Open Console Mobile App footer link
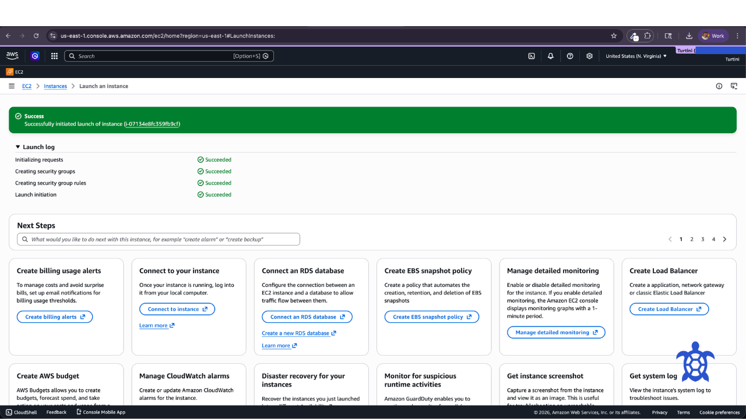Image resolution: width=746 pixels, height=419 pixels. [101, 412]
